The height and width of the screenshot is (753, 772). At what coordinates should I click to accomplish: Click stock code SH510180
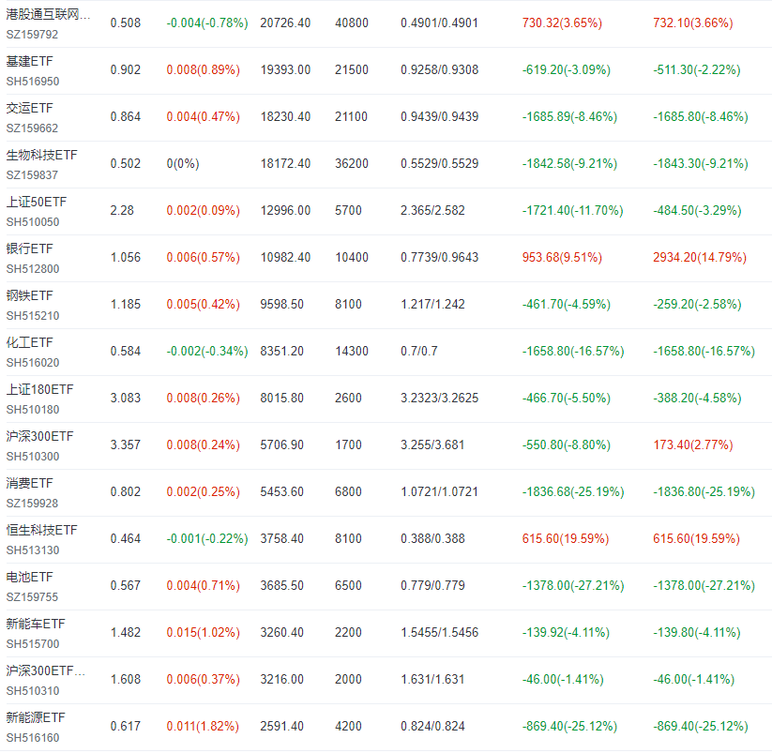tap(33, 410)
